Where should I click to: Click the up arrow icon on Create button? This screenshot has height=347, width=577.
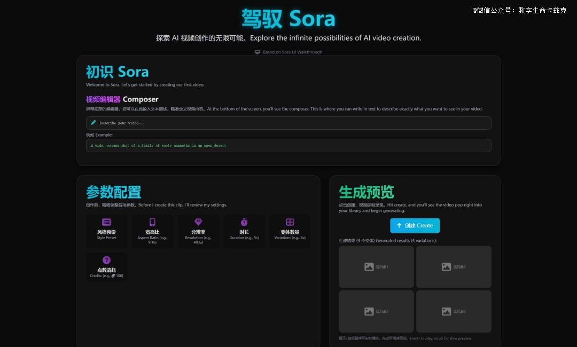coord(399,225)
